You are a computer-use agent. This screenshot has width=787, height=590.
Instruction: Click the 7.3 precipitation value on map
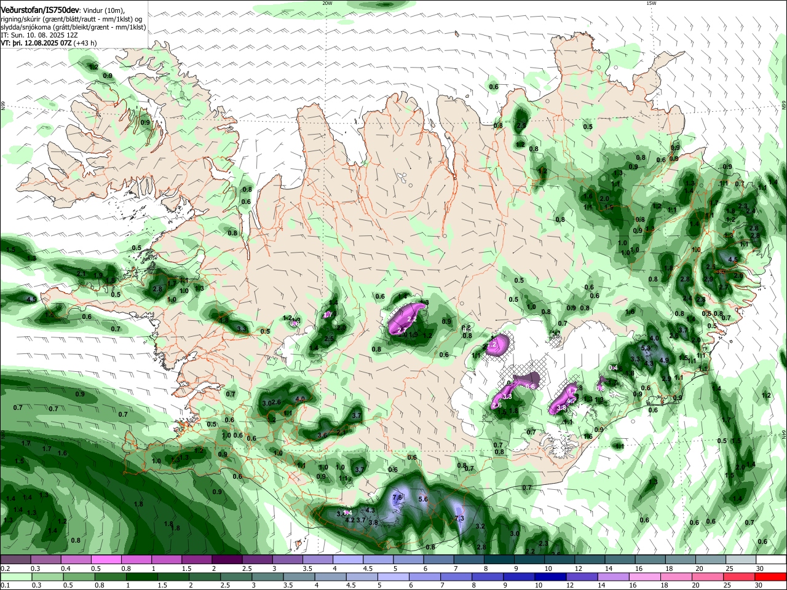coord(459,519)
